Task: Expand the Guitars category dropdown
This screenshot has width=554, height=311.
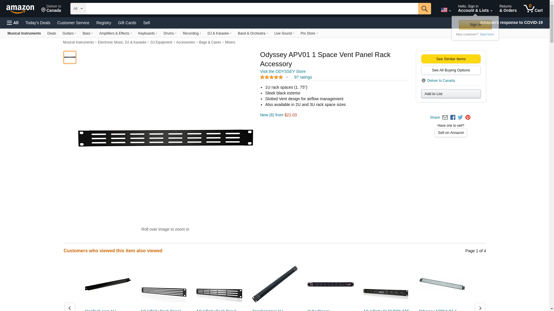Action: click(69, 33)
